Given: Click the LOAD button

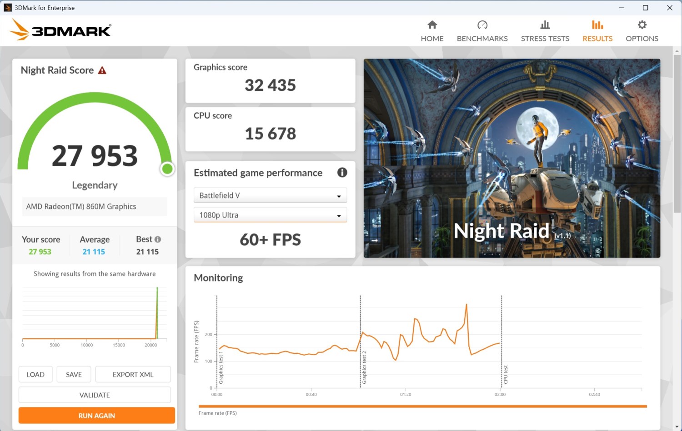Looking at the screenshot, I should click(x=35, y=375).
